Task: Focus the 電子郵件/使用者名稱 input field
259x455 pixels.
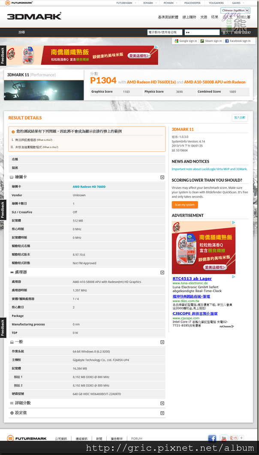Action: pyautogui.click(x=165, y=33)
